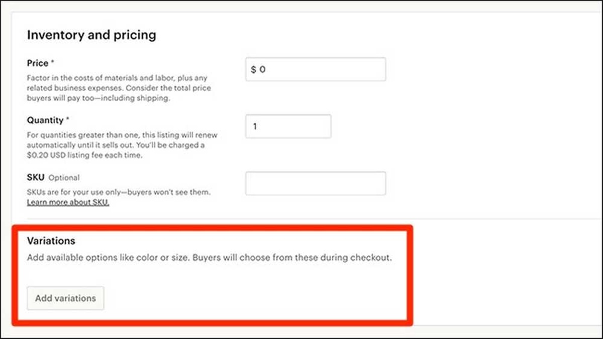Click the Variations section heading
Viewport: 603px width, 339px height.
pyautogui.click(x=51, y=241)
